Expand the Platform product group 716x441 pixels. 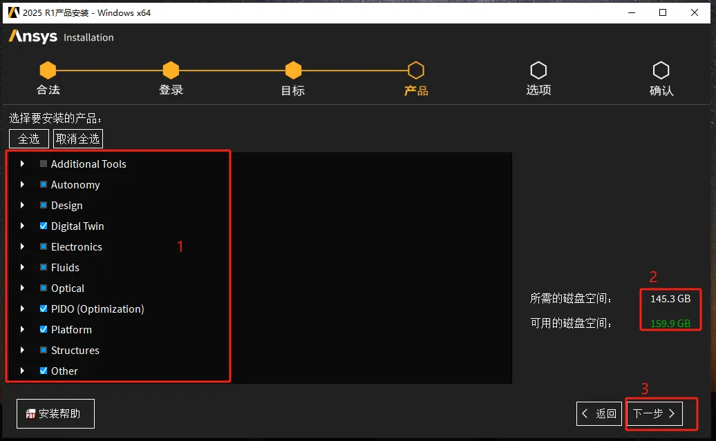coord(22,329)
